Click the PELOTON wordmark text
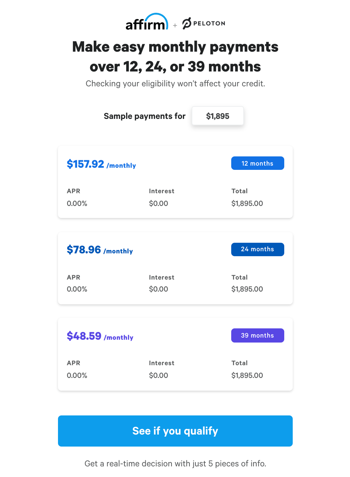Screen dimensions: 350x477 pos(209,23)
